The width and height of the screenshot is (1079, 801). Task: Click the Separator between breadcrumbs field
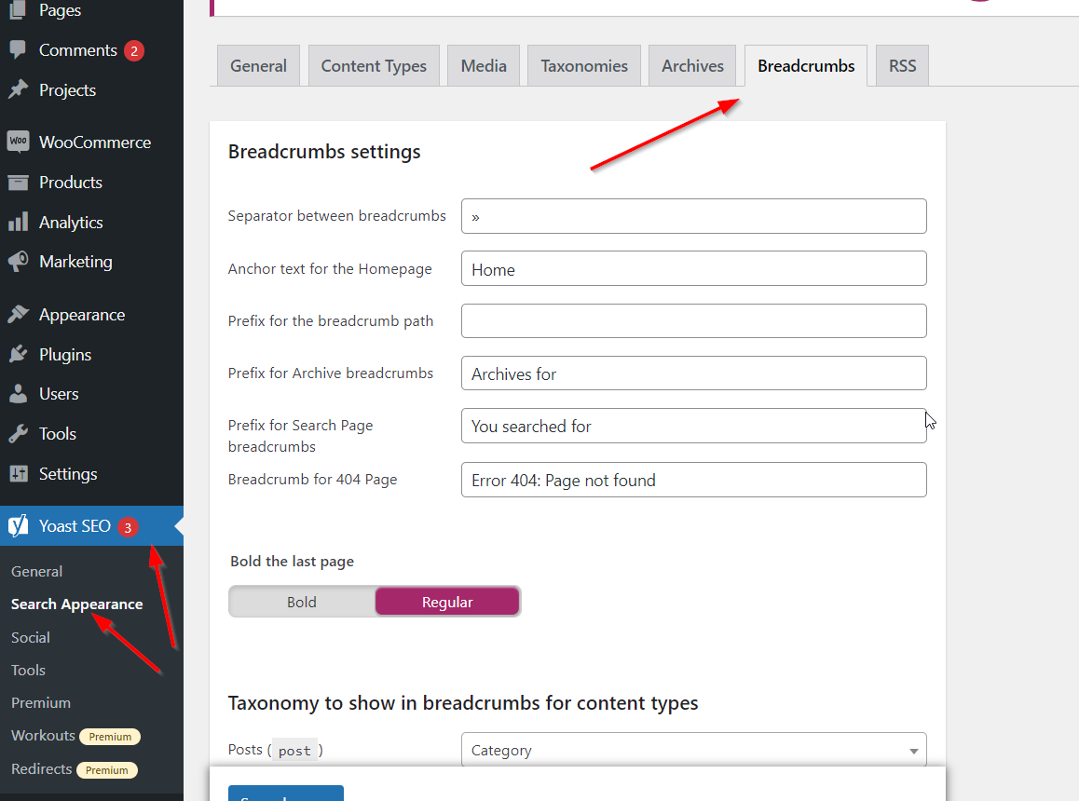click(693, 216)
